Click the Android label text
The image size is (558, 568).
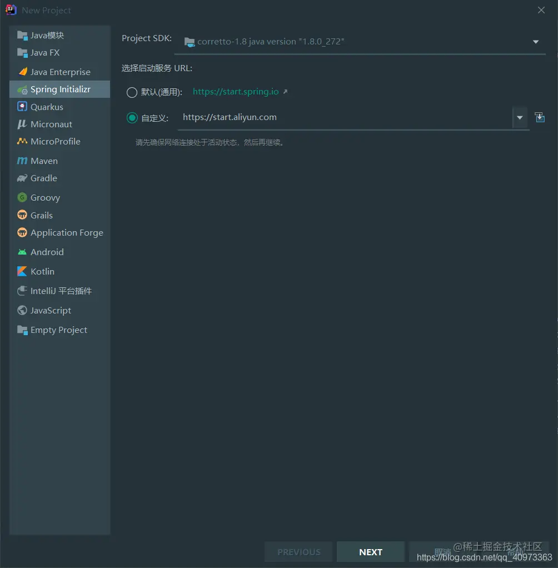pos(47,252)
